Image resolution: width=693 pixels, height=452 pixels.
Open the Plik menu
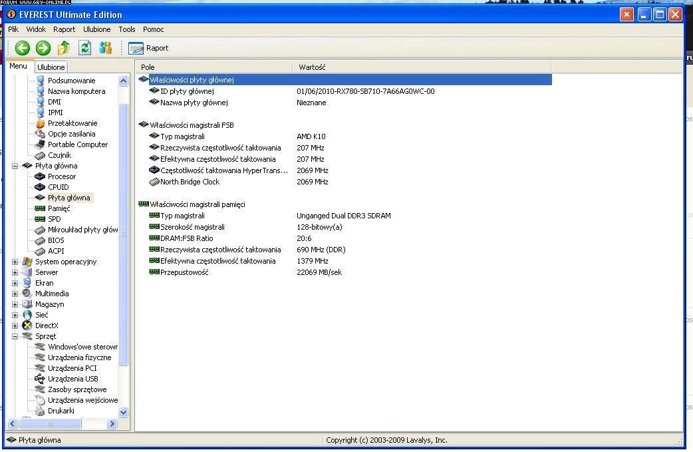[x=13, y=29]
